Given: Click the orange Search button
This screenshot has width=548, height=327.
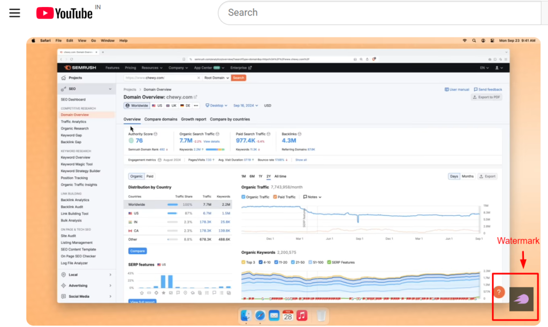Looking at the screenshot, I should 239,78.
